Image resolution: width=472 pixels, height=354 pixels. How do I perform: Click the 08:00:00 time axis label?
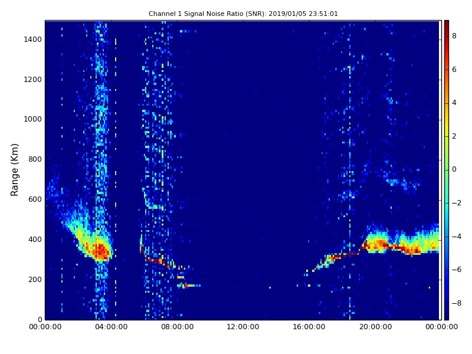coord(178,327)
